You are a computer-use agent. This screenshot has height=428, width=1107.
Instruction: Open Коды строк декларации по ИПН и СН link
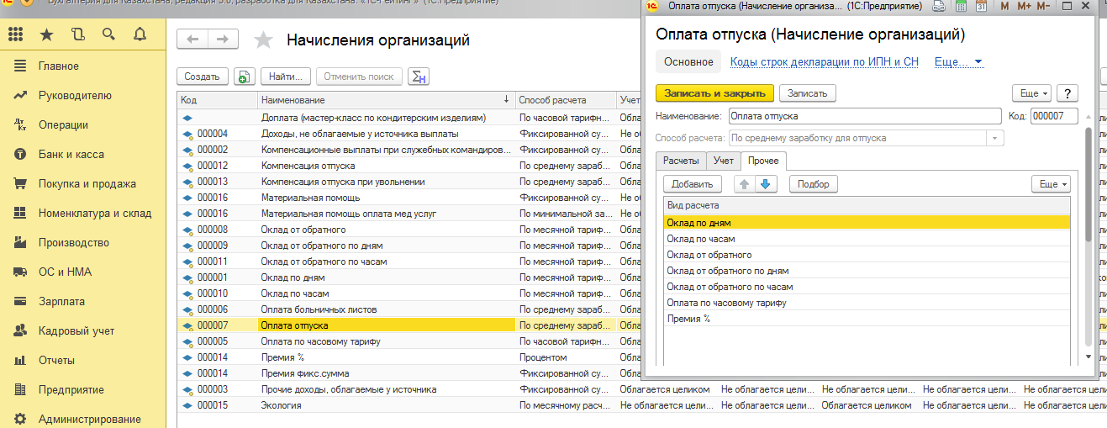coord(824,62)
